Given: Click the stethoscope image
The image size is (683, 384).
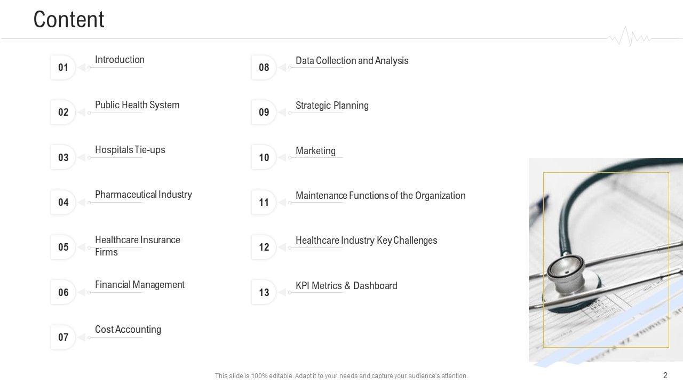Looking at the screenshot, I should (x=606, y=260).
